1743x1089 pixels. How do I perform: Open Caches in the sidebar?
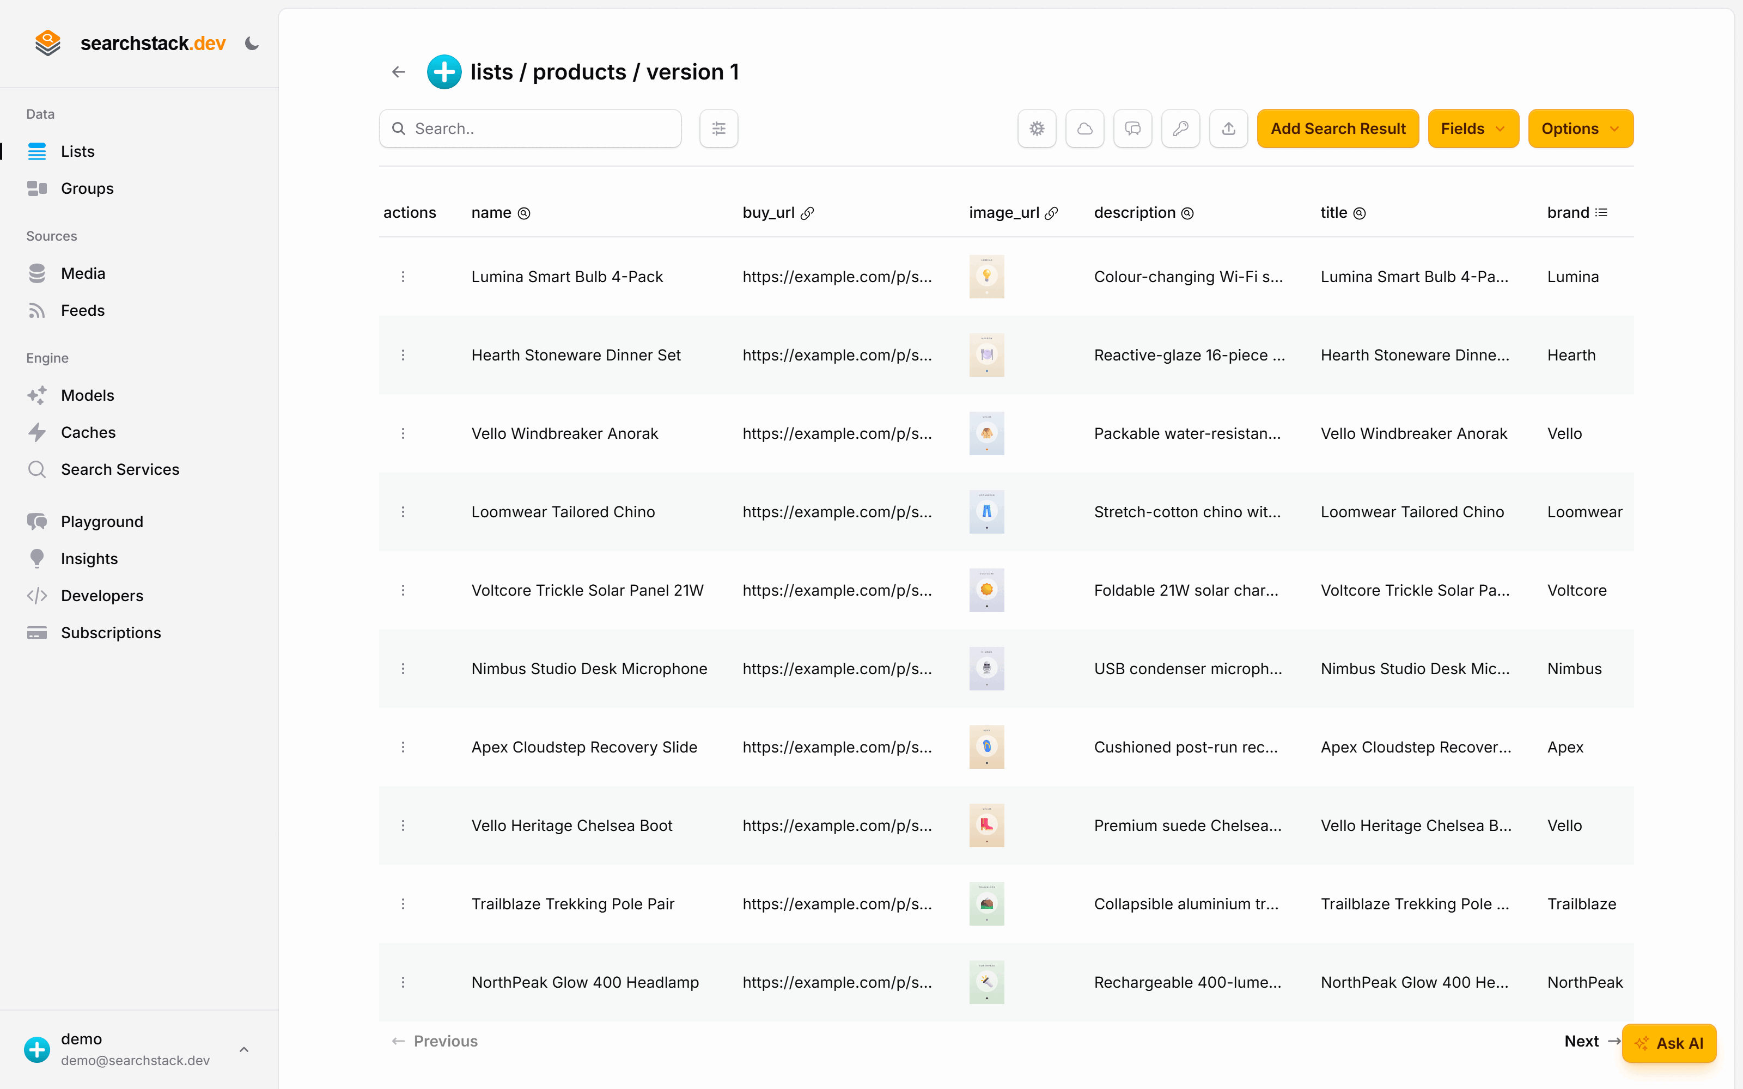pos(88,432)
